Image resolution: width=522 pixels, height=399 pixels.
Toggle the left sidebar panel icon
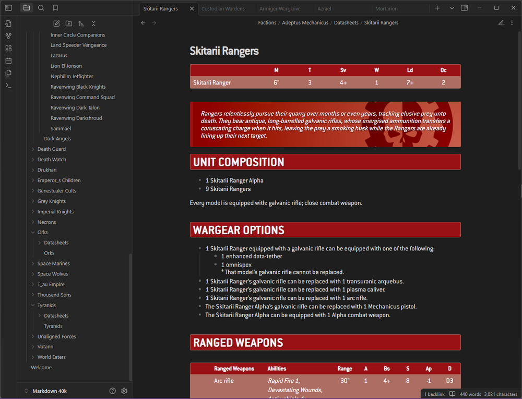[9, 8]
